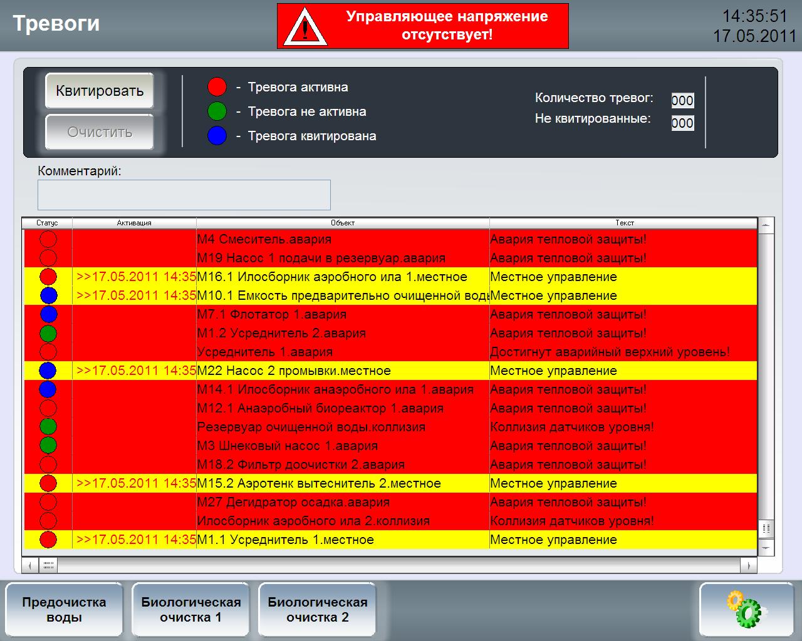Viewport: 802px width, 641px height.
Task: Switch to Биологическая очистка 1 screen
Action: tap(190, 610)
